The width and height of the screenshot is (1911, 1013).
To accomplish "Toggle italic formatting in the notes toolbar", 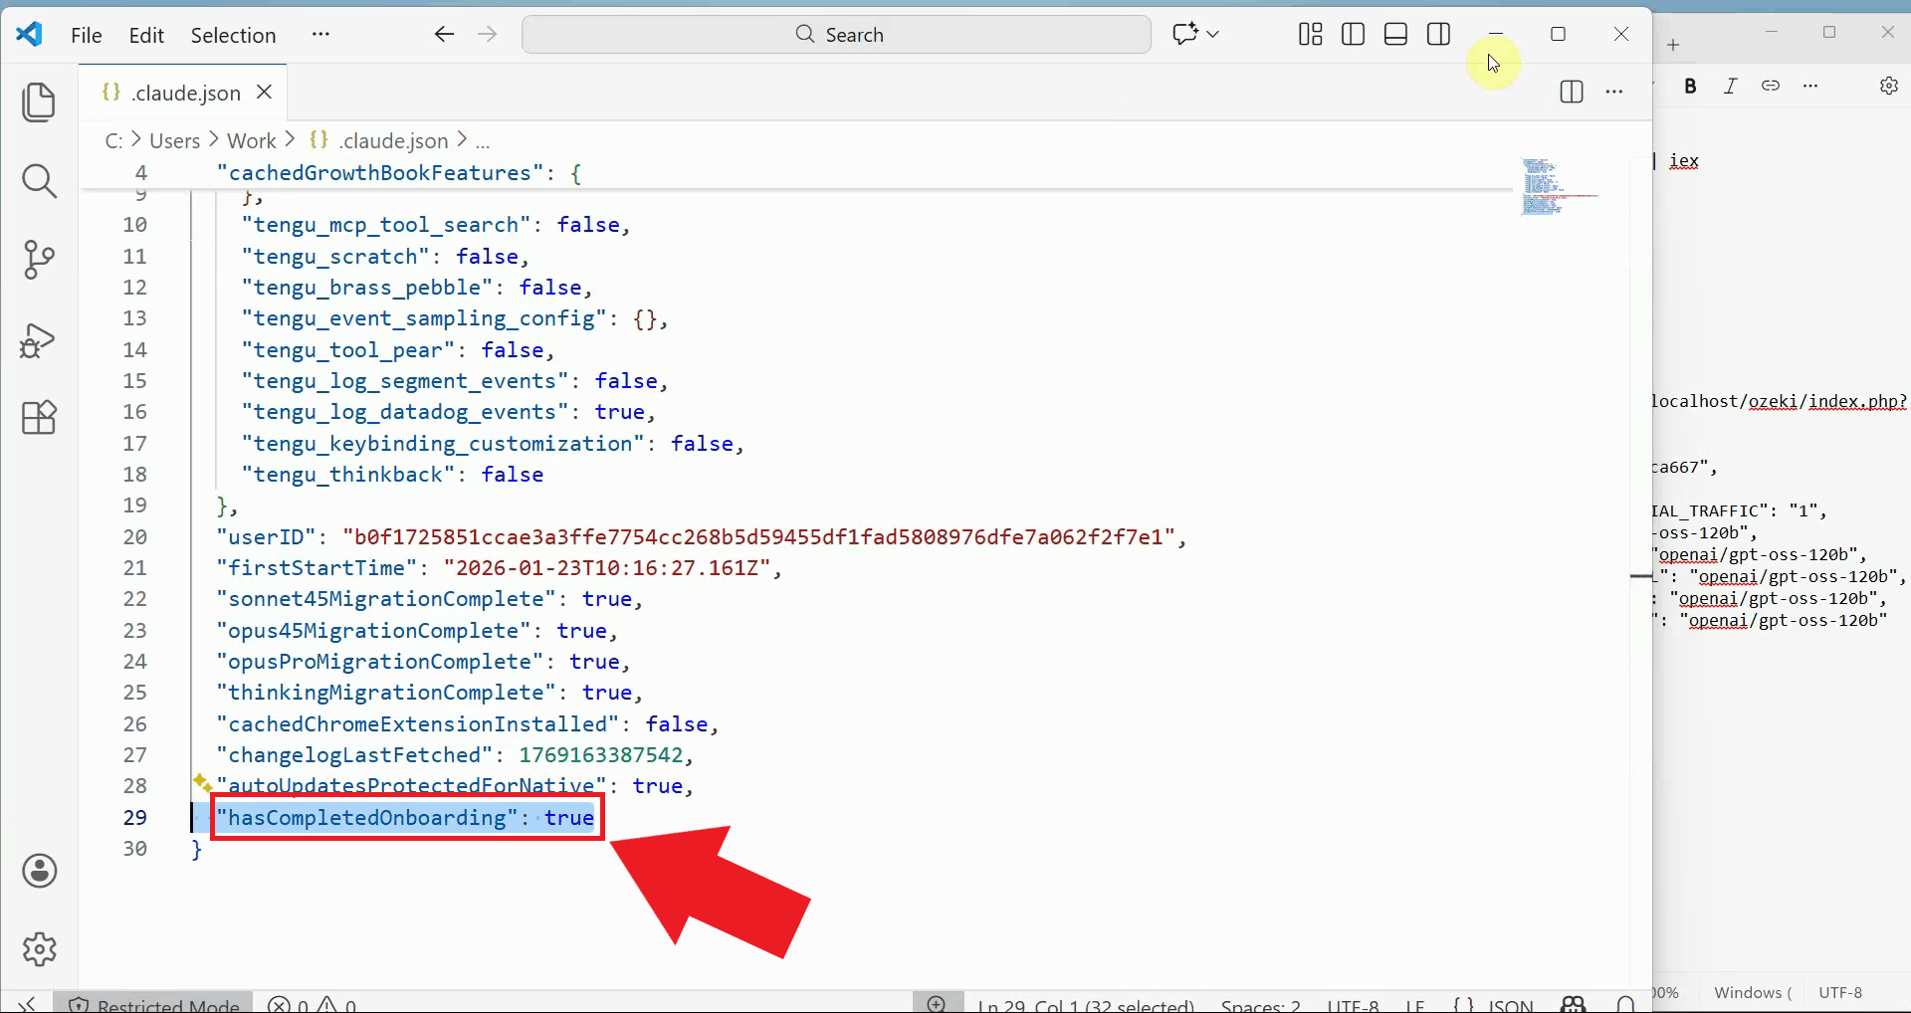I will click(1731, 87).
